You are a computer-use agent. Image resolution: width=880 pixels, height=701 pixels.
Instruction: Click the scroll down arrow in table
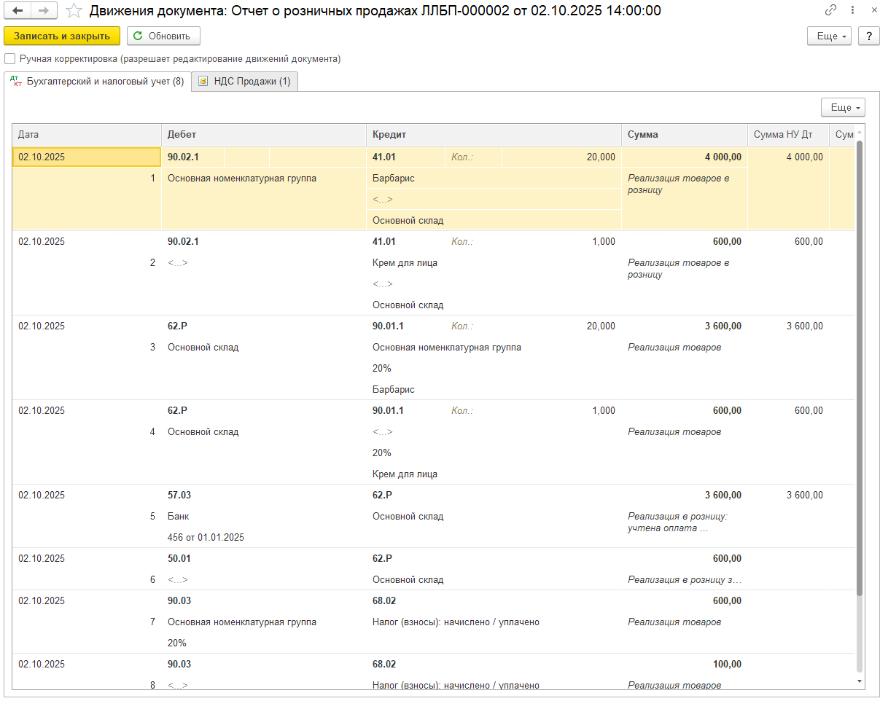coord(859,681)
